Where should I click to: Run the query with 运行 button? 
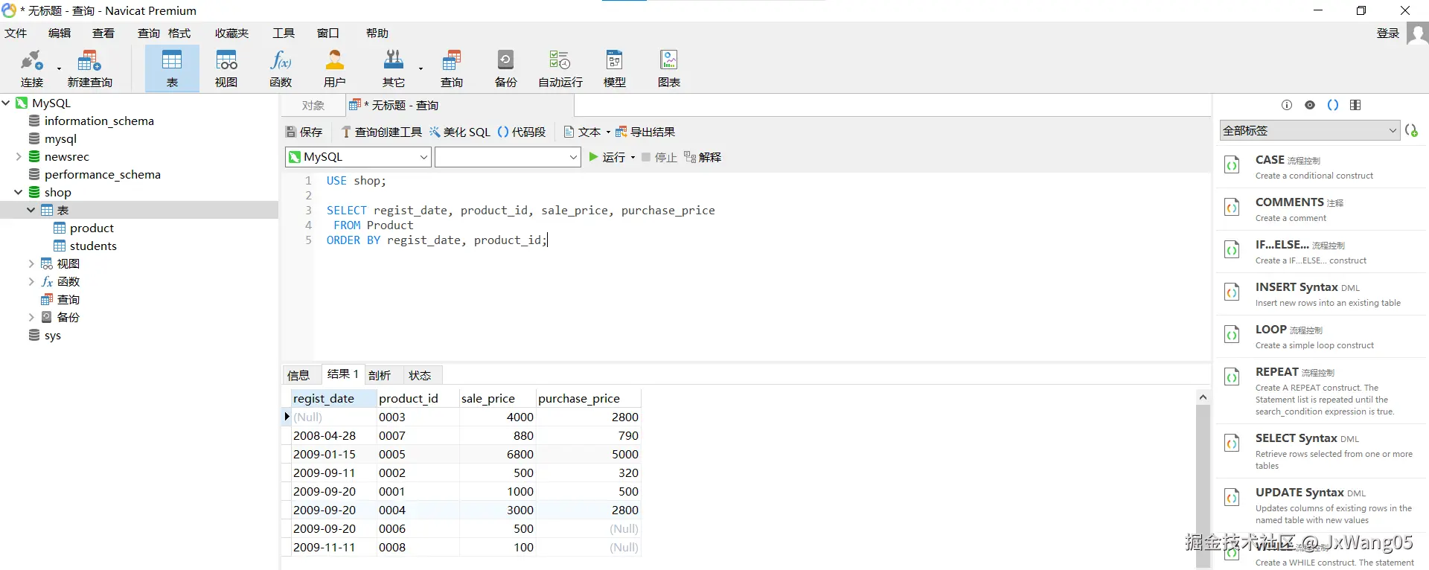[x=607, y=157]
